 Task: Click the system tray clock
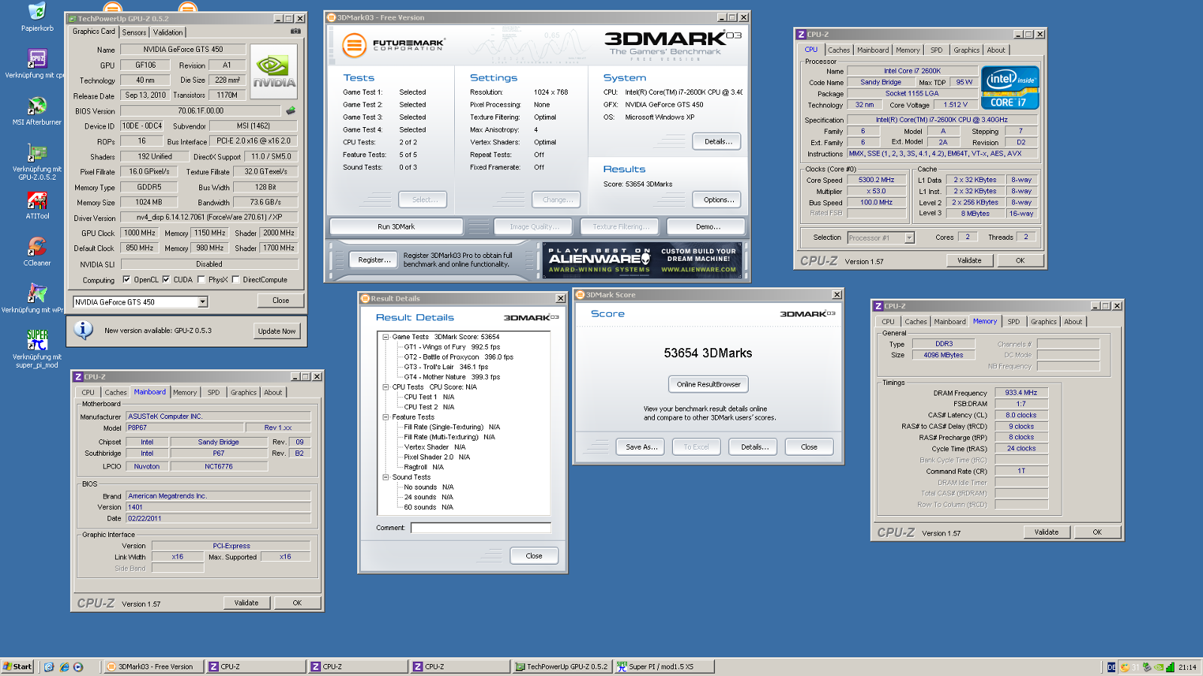point(1187,667)
